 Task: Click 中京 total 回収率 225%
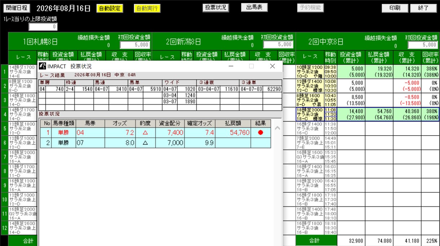point(430,241)
